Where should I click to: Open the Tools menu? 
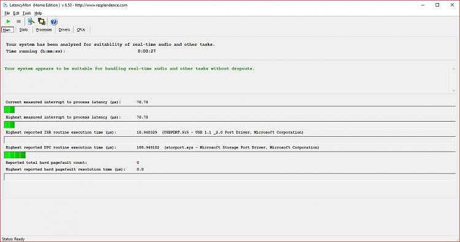tap(27, 13)
